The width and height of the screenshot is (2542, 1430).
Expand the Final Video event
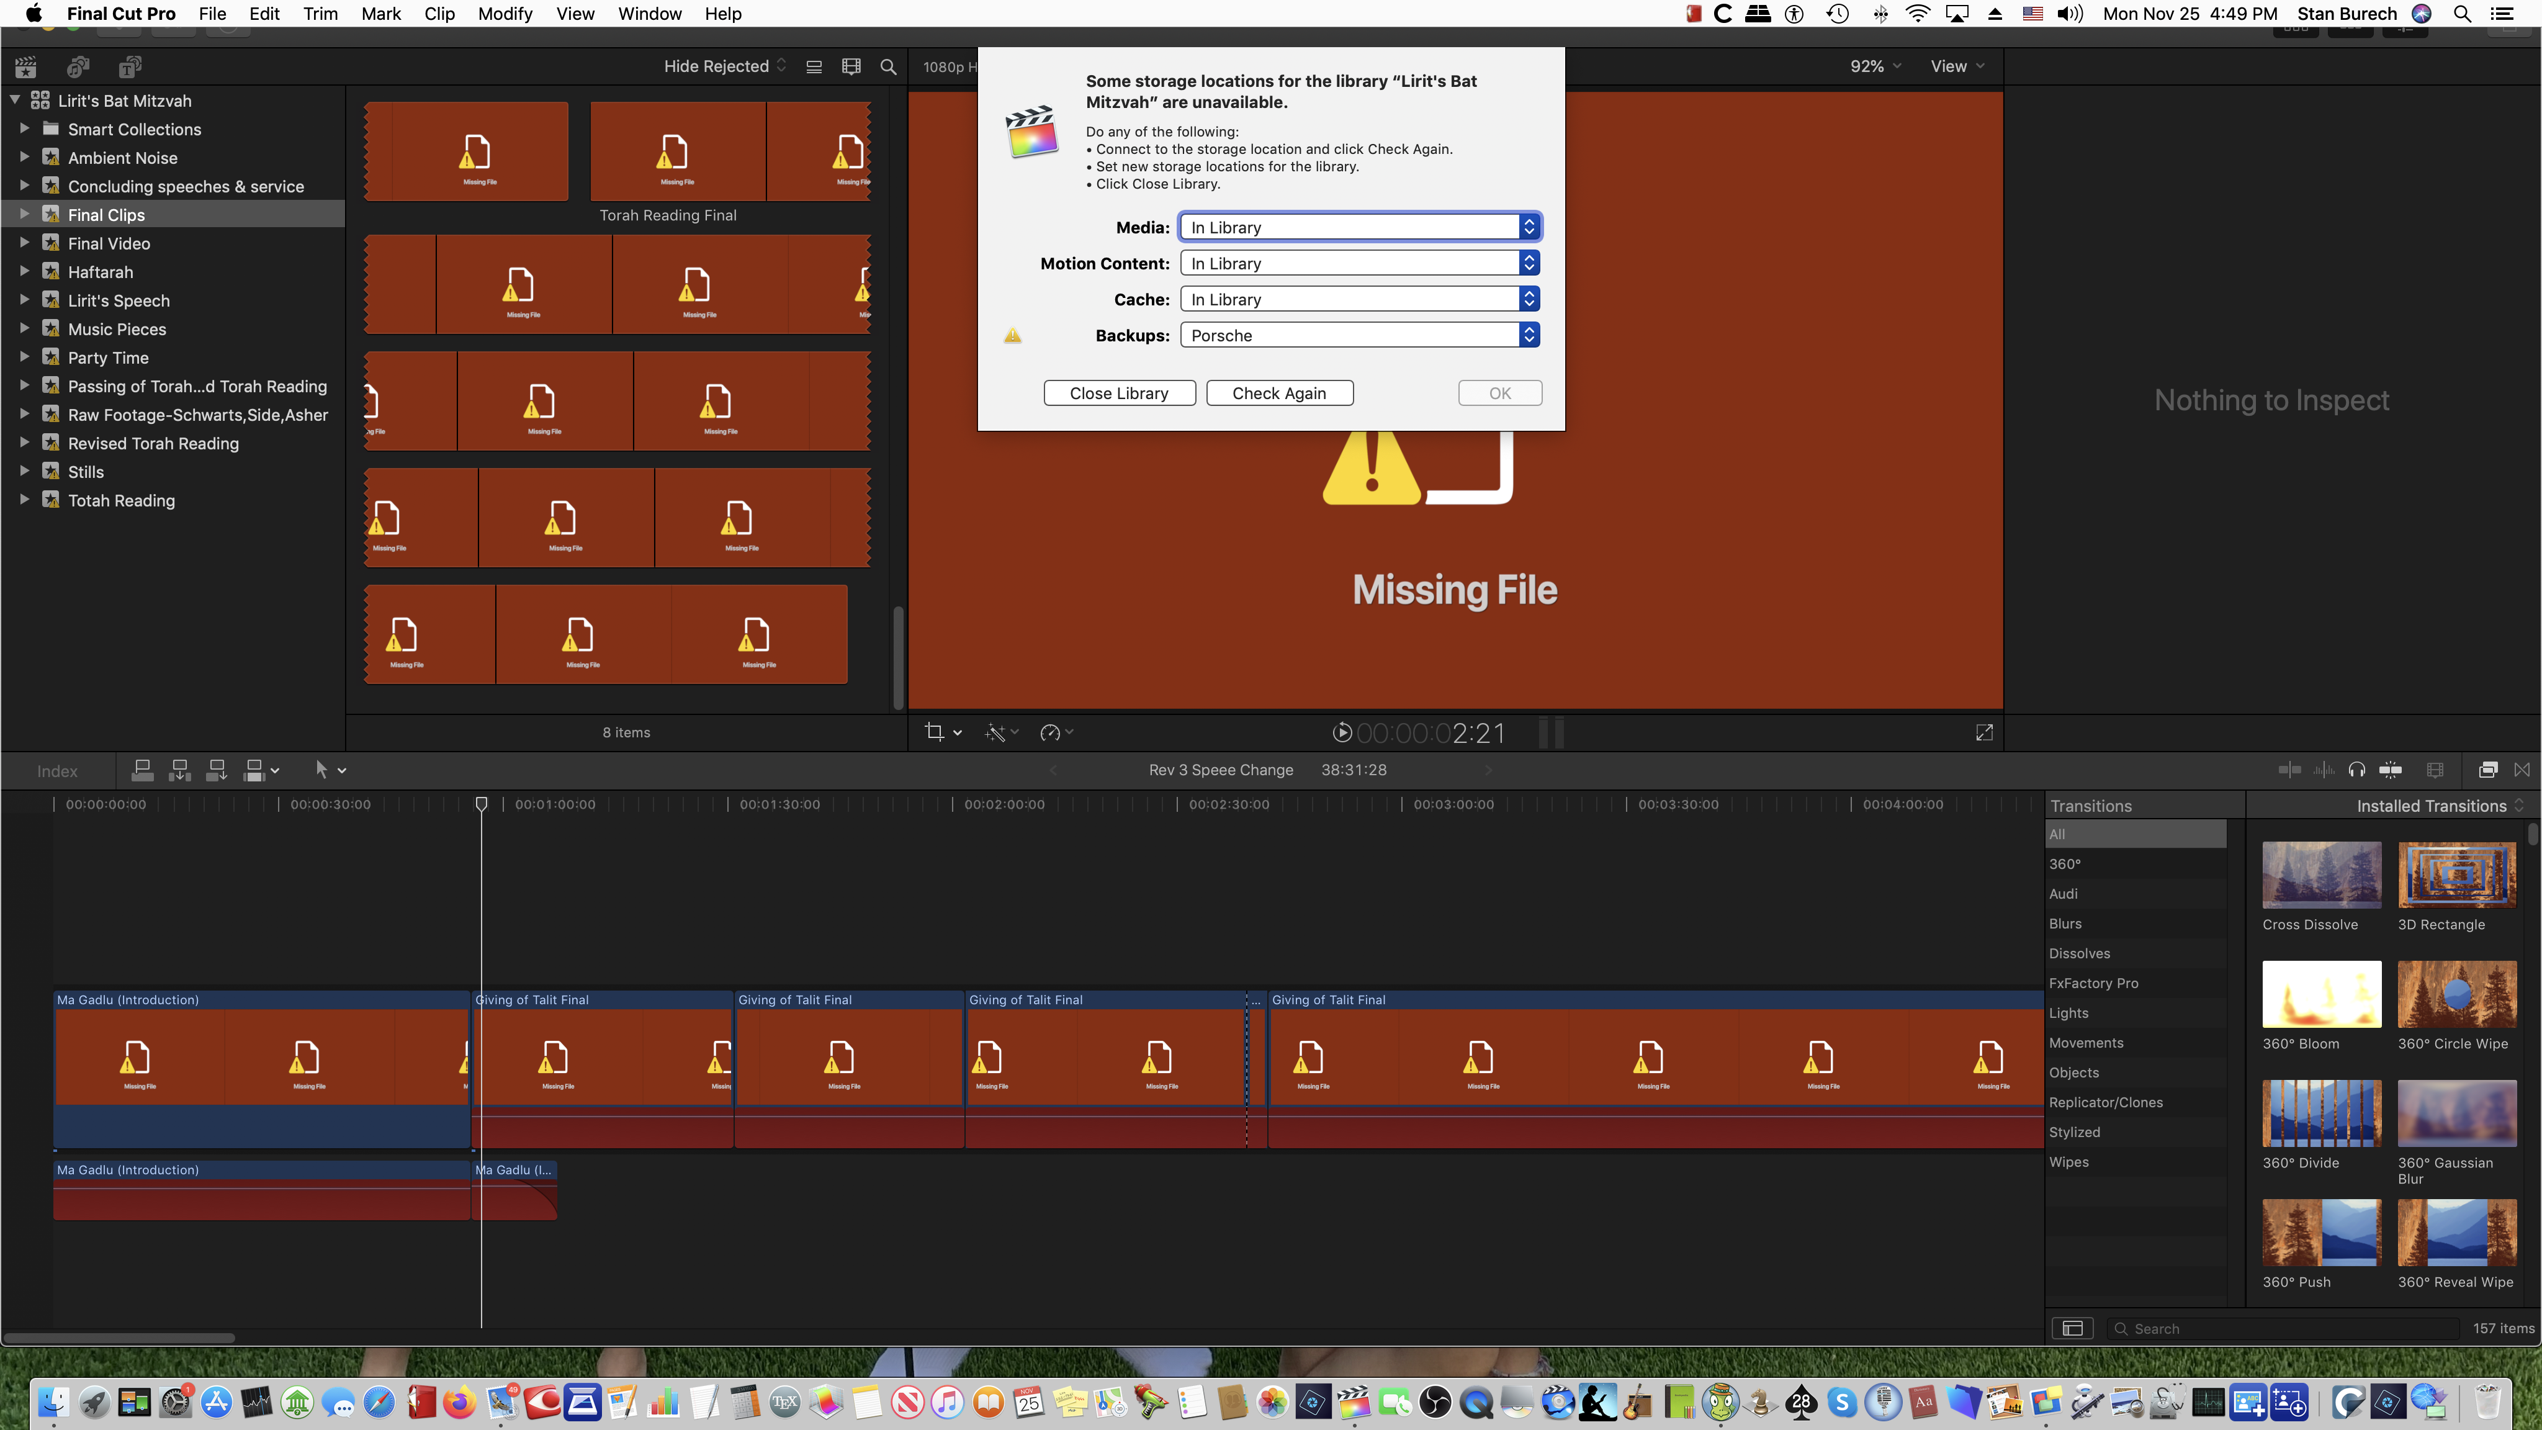25,243
